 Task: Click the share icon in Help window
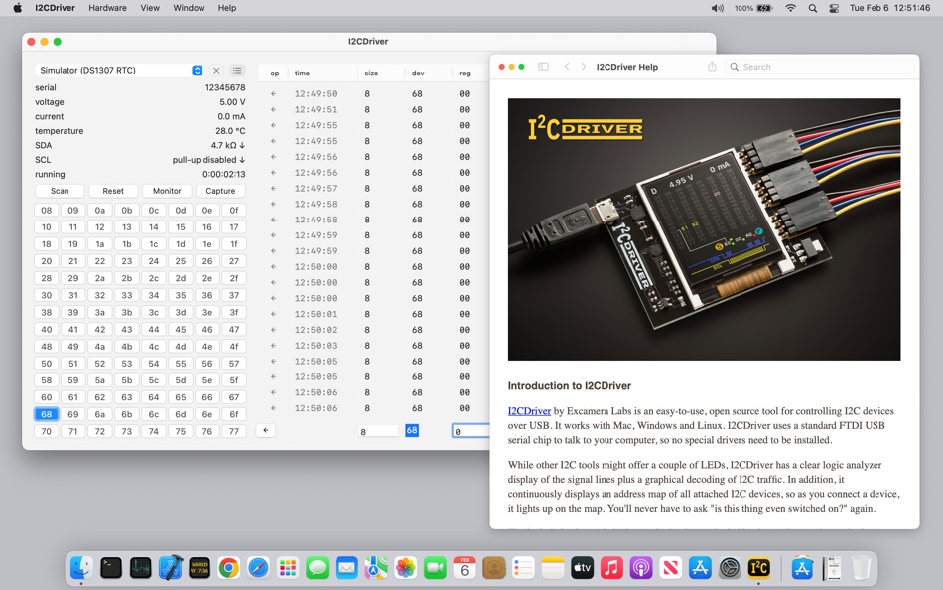pyautogui.click(x=712, y=67)
